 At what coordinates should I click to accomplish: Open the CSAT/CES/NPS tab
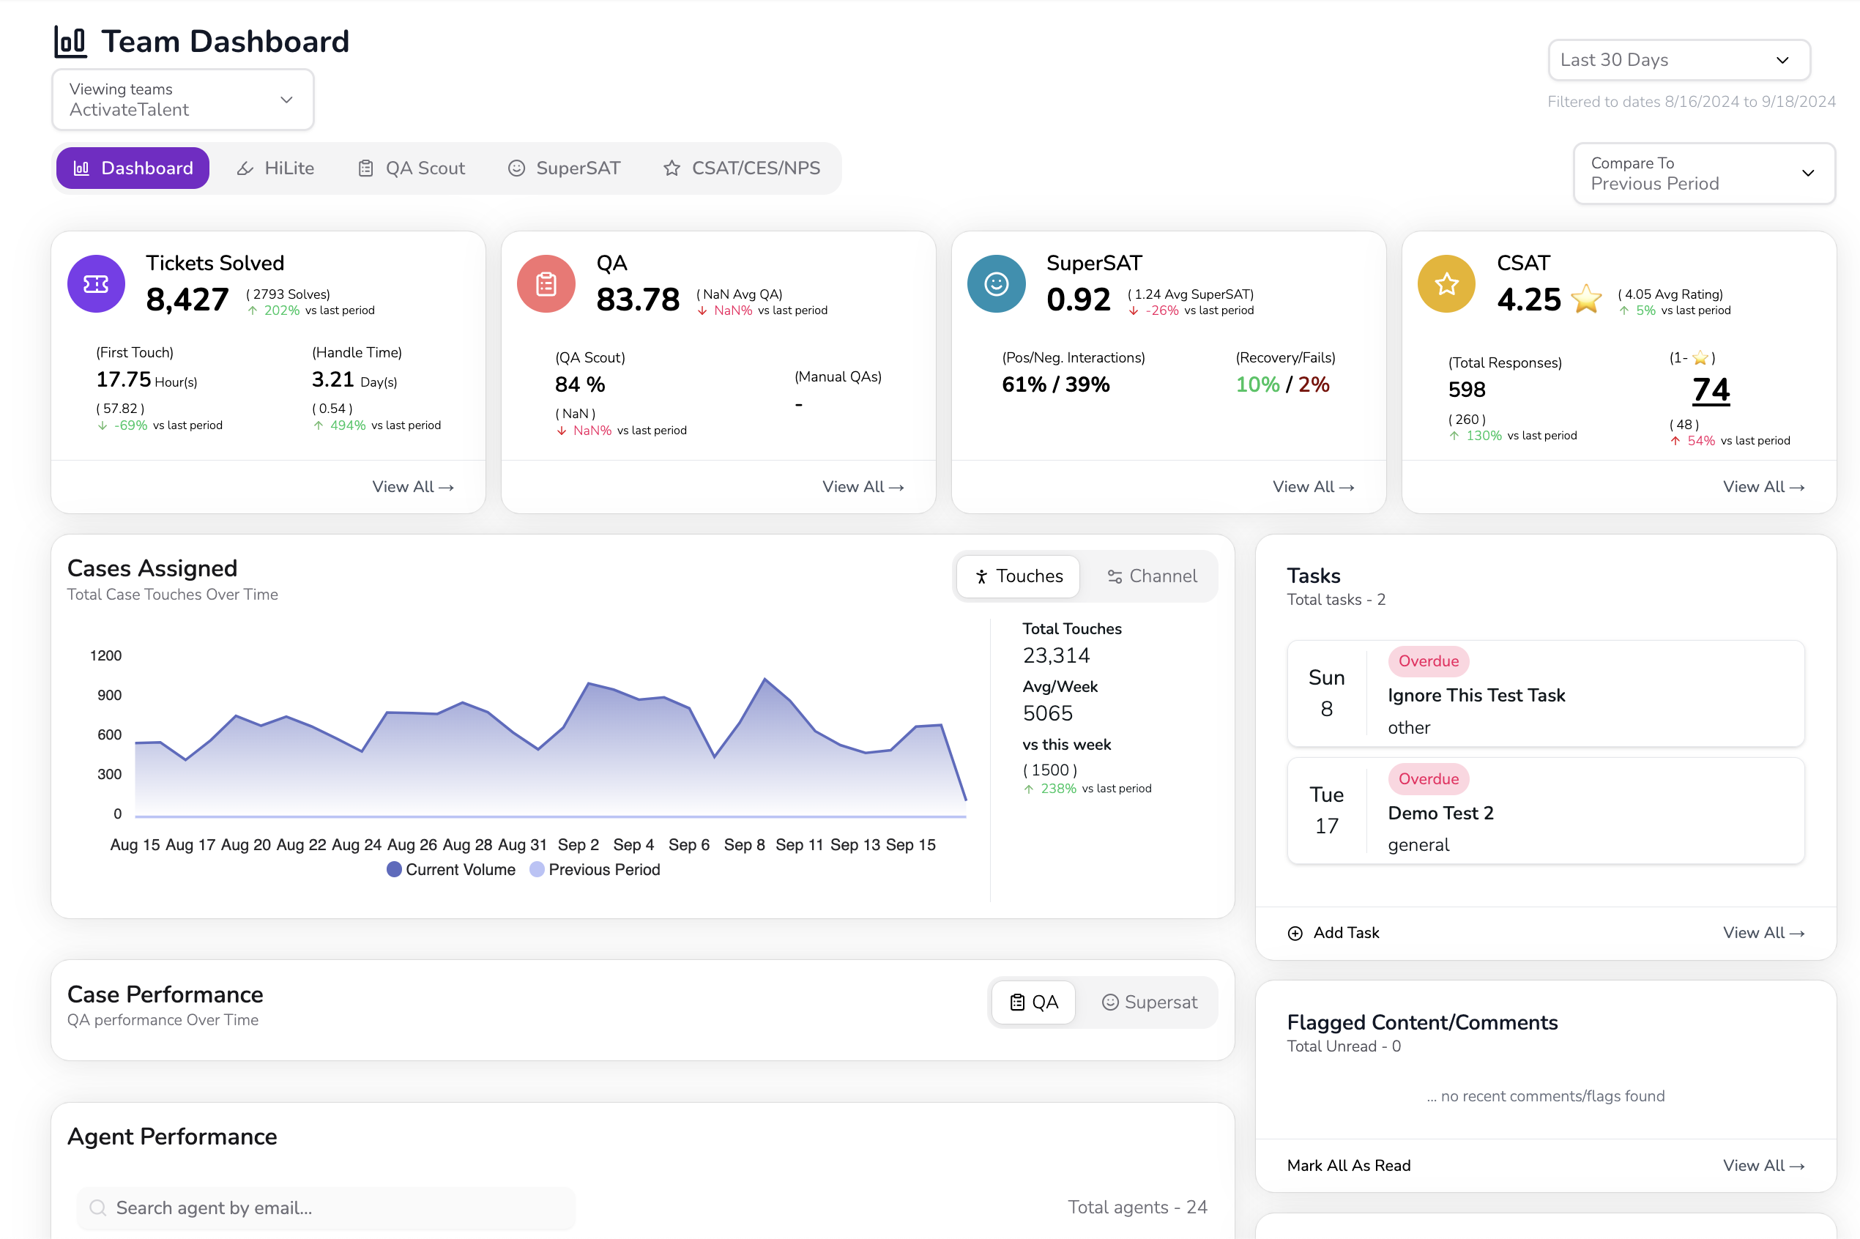tap(741, 168)
